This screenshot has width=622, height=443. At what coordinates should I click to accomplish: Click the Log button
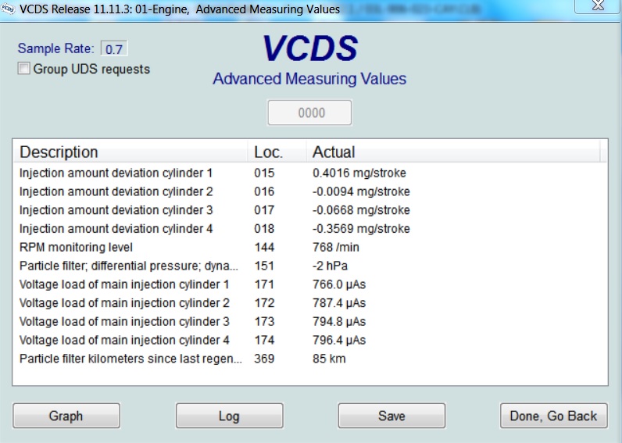click(x=229, y=416)
